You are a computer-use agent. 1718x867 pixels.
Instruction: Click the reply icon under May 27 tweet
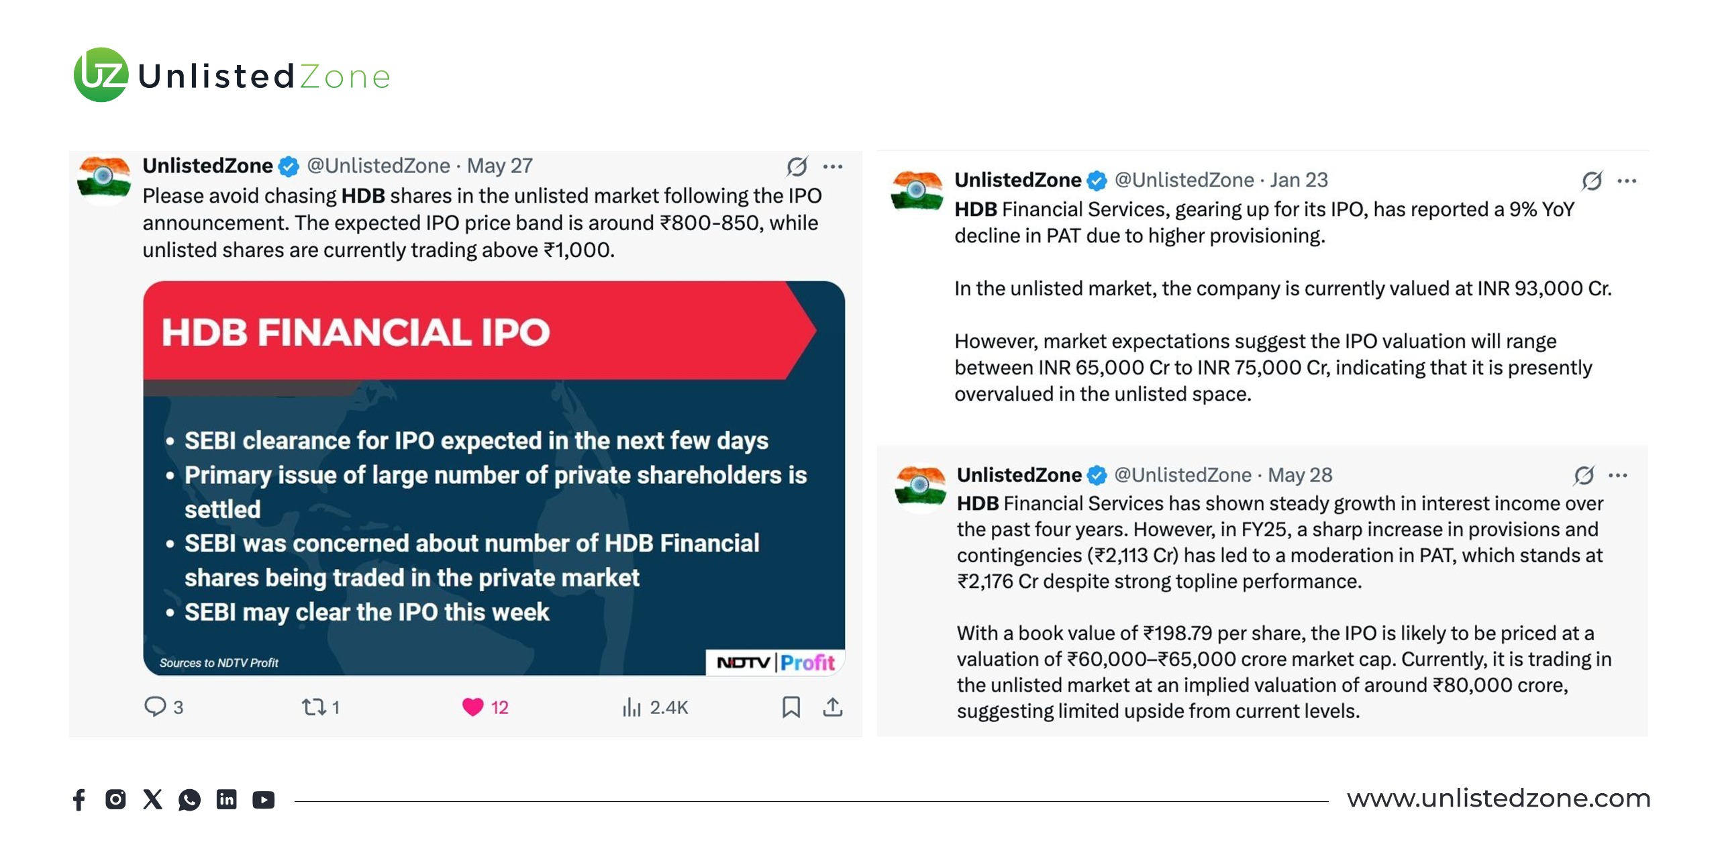click(155, 707)
